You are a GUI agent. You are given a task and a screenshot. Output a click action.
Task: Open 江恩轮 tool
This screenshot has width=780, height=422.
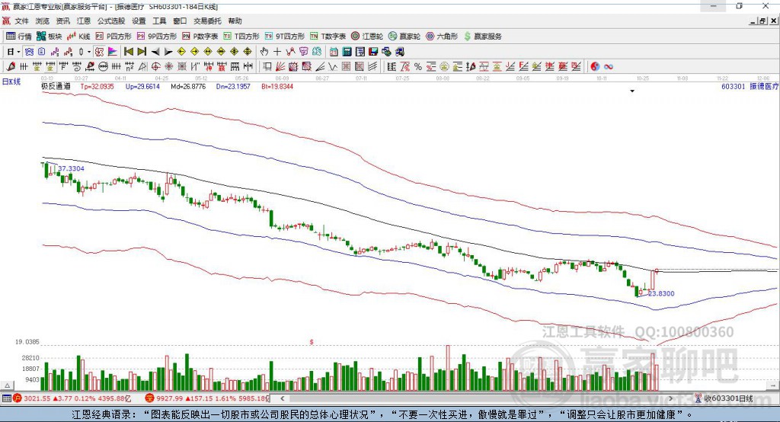[x=367, y=37]
